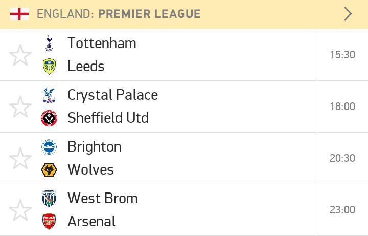Click the Wolves wolf head badge
The image size is (368, 236).
pos(49,170)
